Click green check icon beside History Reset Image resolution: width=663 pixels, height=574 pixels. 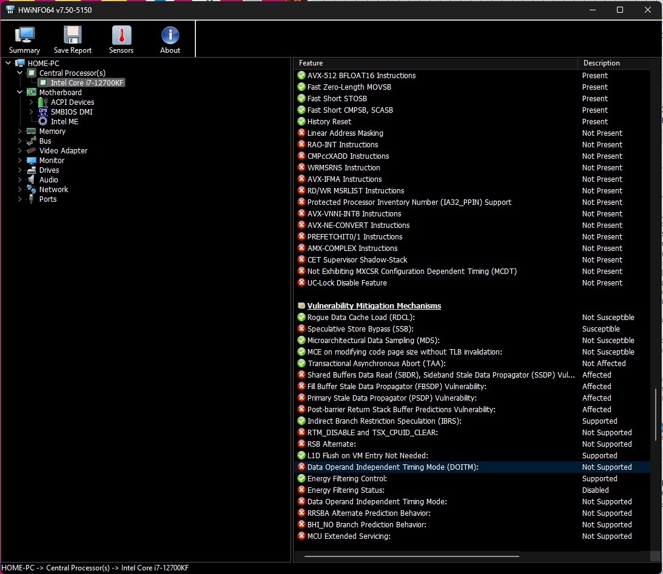[301, 121]
